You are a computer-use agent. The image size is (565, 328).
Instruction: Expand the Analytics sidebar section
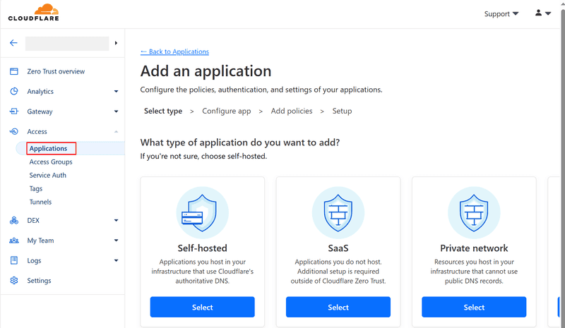click(x=116, y=92)
